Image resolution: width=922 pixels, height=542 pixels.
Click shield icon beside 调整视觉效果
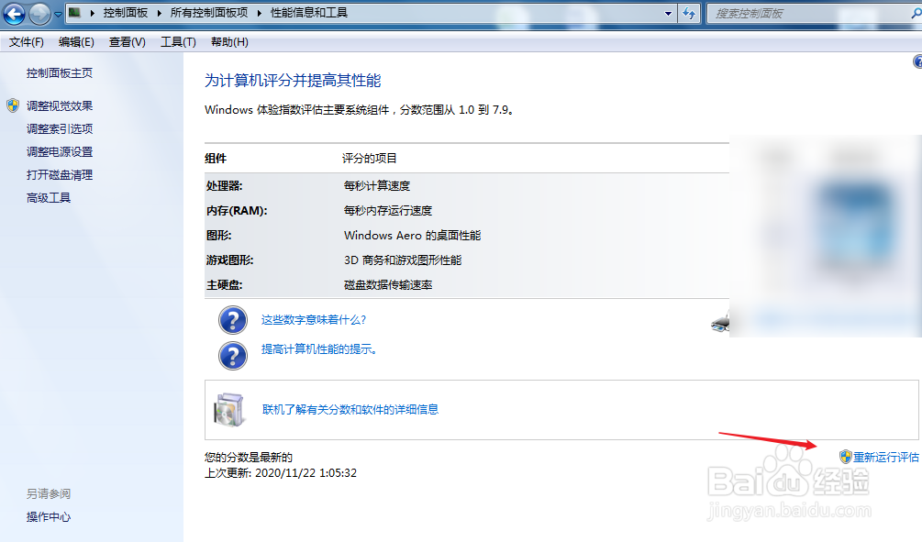click(x=13, y=105)
